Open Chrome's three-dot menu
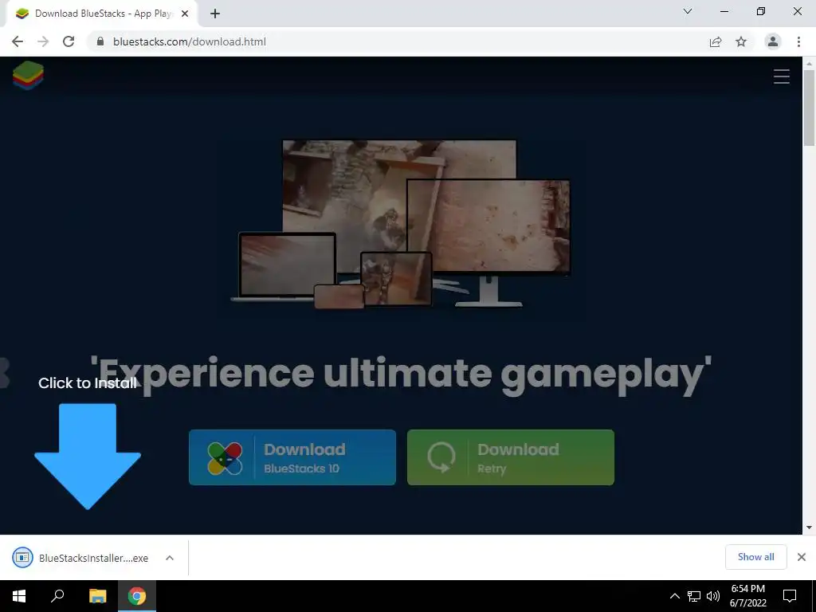Viewport: 816px width, 612px height. 798,41
